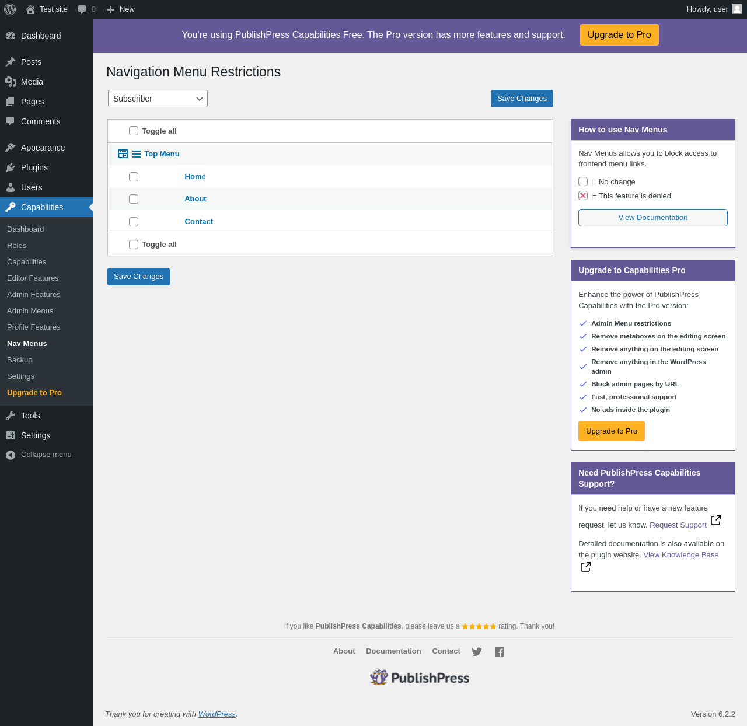The height and width of the screenshot is (726, 747).
Task: Click the external link icon after Request Support
Action: [x=716, y=520]
